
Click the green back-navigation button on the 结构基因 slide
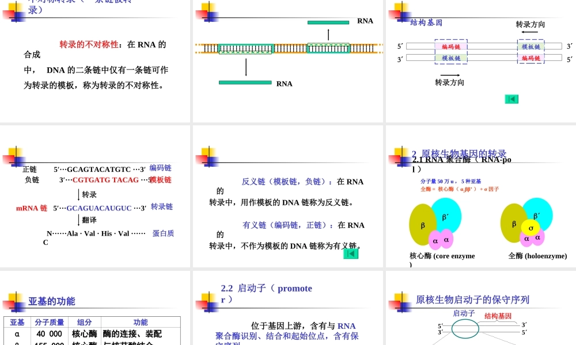[x=511, y=99]
